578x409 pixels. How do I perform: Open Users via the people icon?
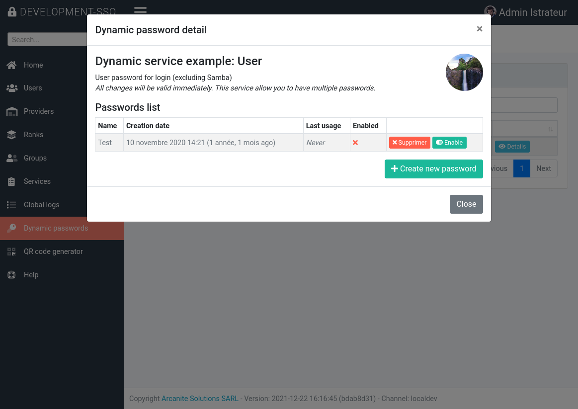12,88
